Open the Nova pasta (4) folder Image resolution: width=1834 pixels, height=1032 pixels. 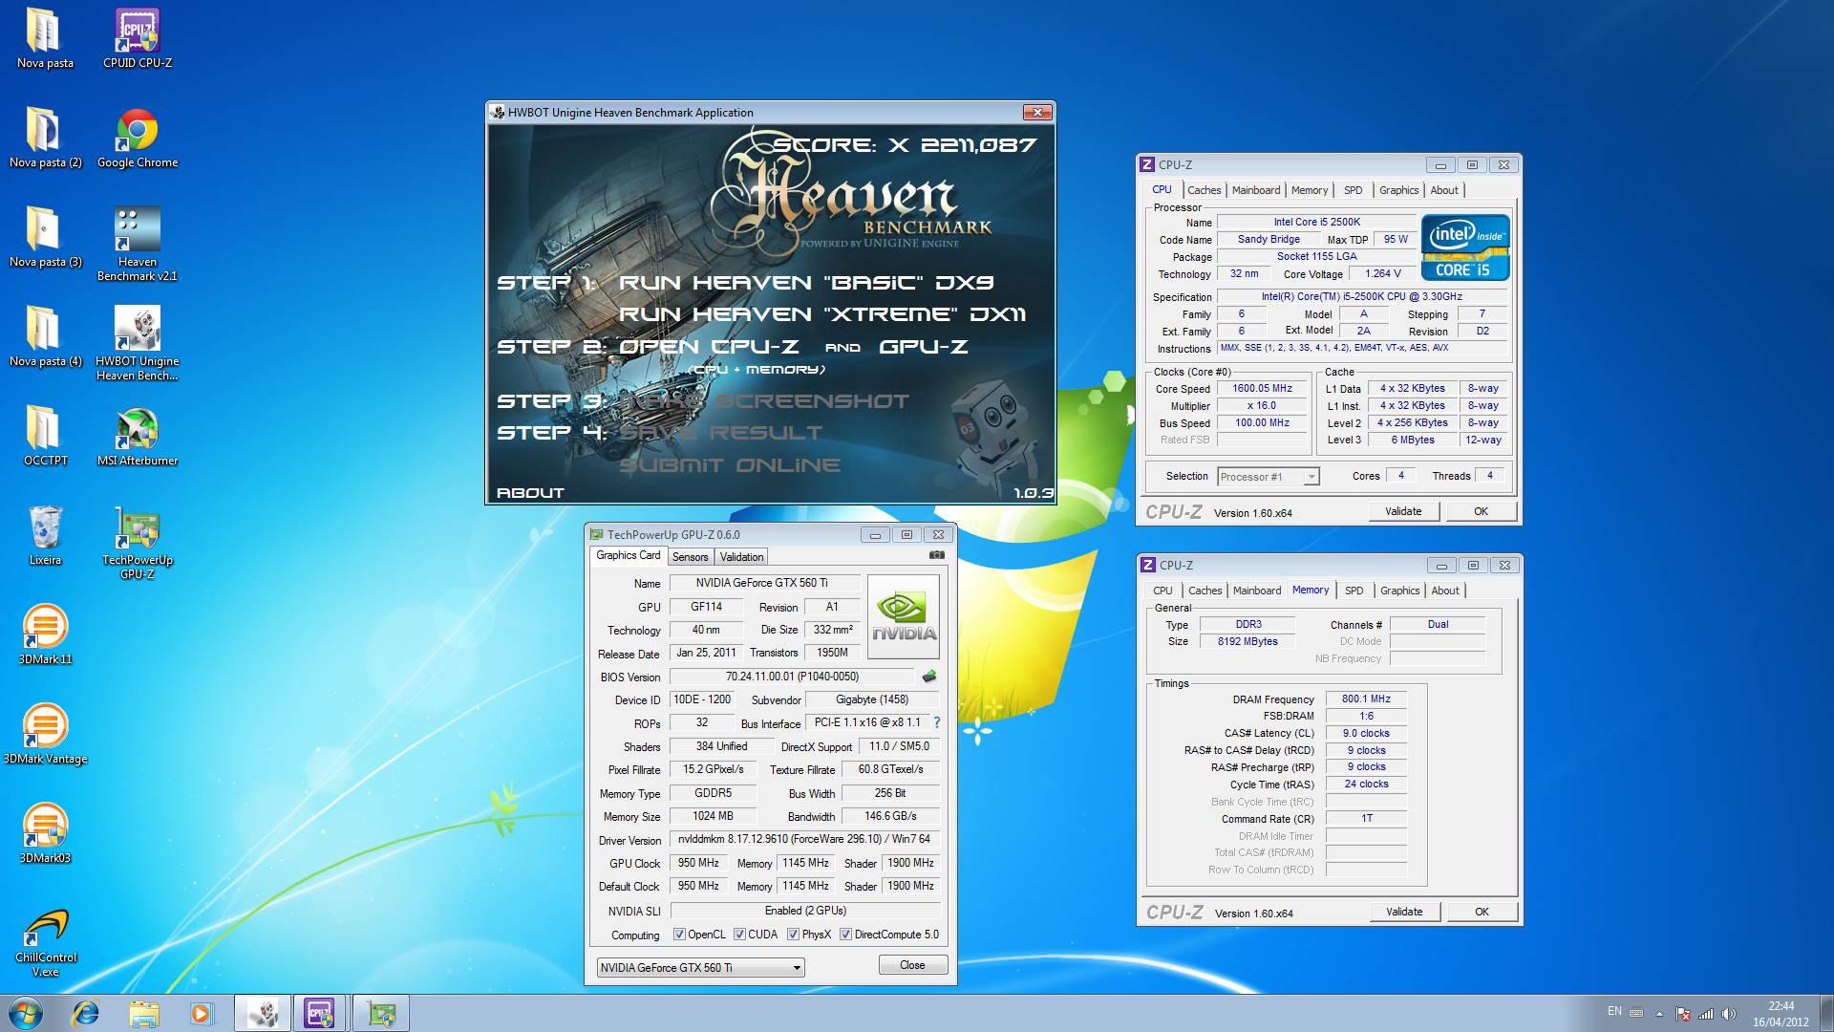coord(45,336)
